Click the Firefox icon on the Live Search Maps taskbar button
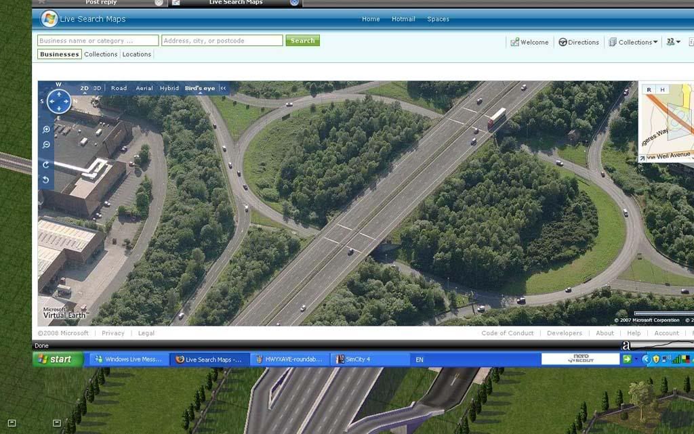Image resolution: width=694 pixels, height=434 pixels. coord(180,360)
